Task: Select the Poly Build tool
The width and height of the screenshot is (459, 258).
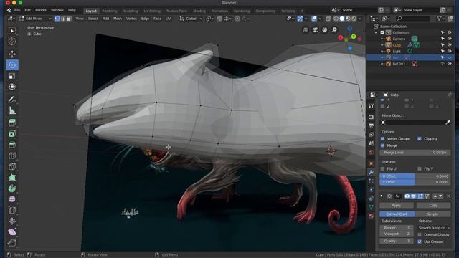Action: coord(12,178)
